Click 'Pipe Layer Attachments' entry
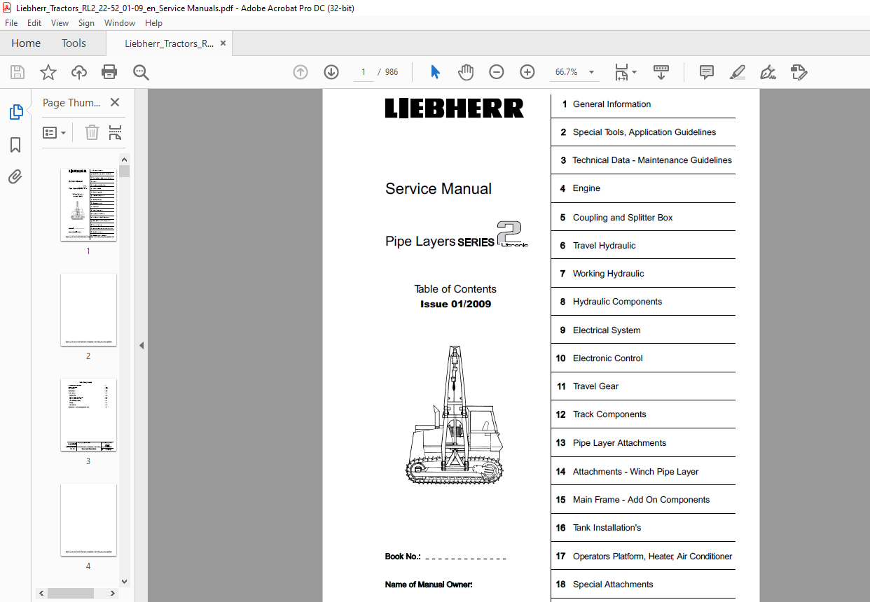 [x=619, y=443]
